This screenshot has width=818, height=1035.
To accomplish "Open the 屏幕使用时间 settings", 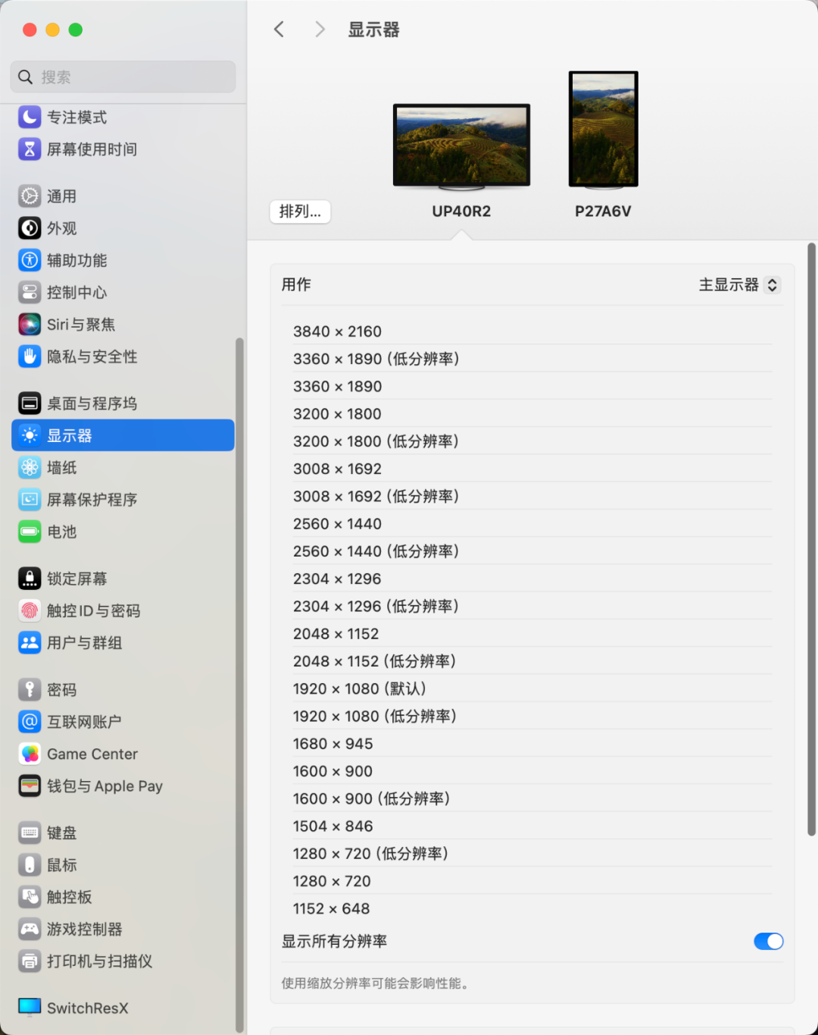I will pyautogui.click(x=91, y=149).
